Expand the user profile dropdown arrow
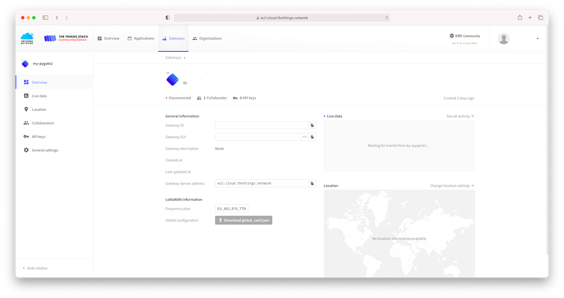The height and width of the screenshot is (298, 564). (538, 39)
